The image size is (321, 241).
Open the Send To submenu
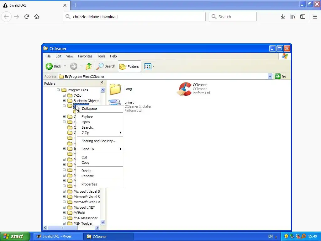[x=100, y=149]
